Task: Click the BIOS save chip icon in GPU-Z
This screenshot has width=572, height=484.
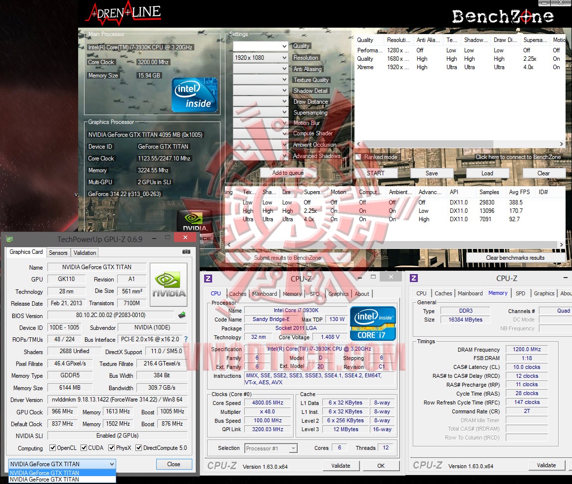Action: pyautogui.click(x=181, y=315)
